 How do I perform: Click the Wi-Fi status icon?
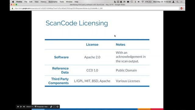pos(143,2)
